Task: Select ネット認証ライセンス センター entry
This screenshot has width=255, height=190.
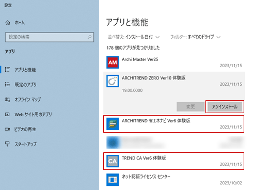Action: (174, 180)
